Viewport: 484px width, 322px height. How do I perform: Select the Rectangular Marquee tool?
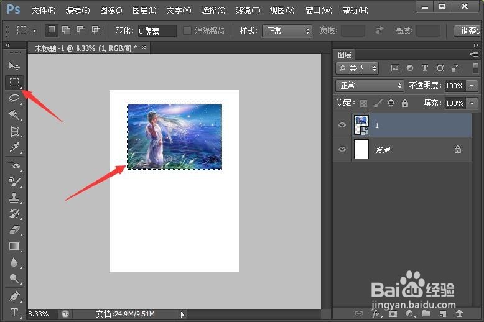pos(14,82)
